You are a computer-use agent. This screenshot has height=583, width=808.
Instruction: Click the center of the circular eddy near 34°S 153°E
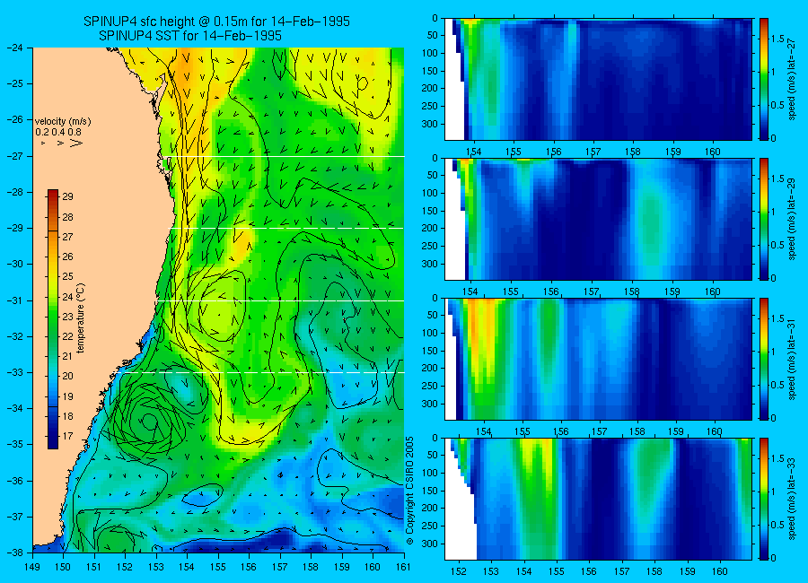149,422
